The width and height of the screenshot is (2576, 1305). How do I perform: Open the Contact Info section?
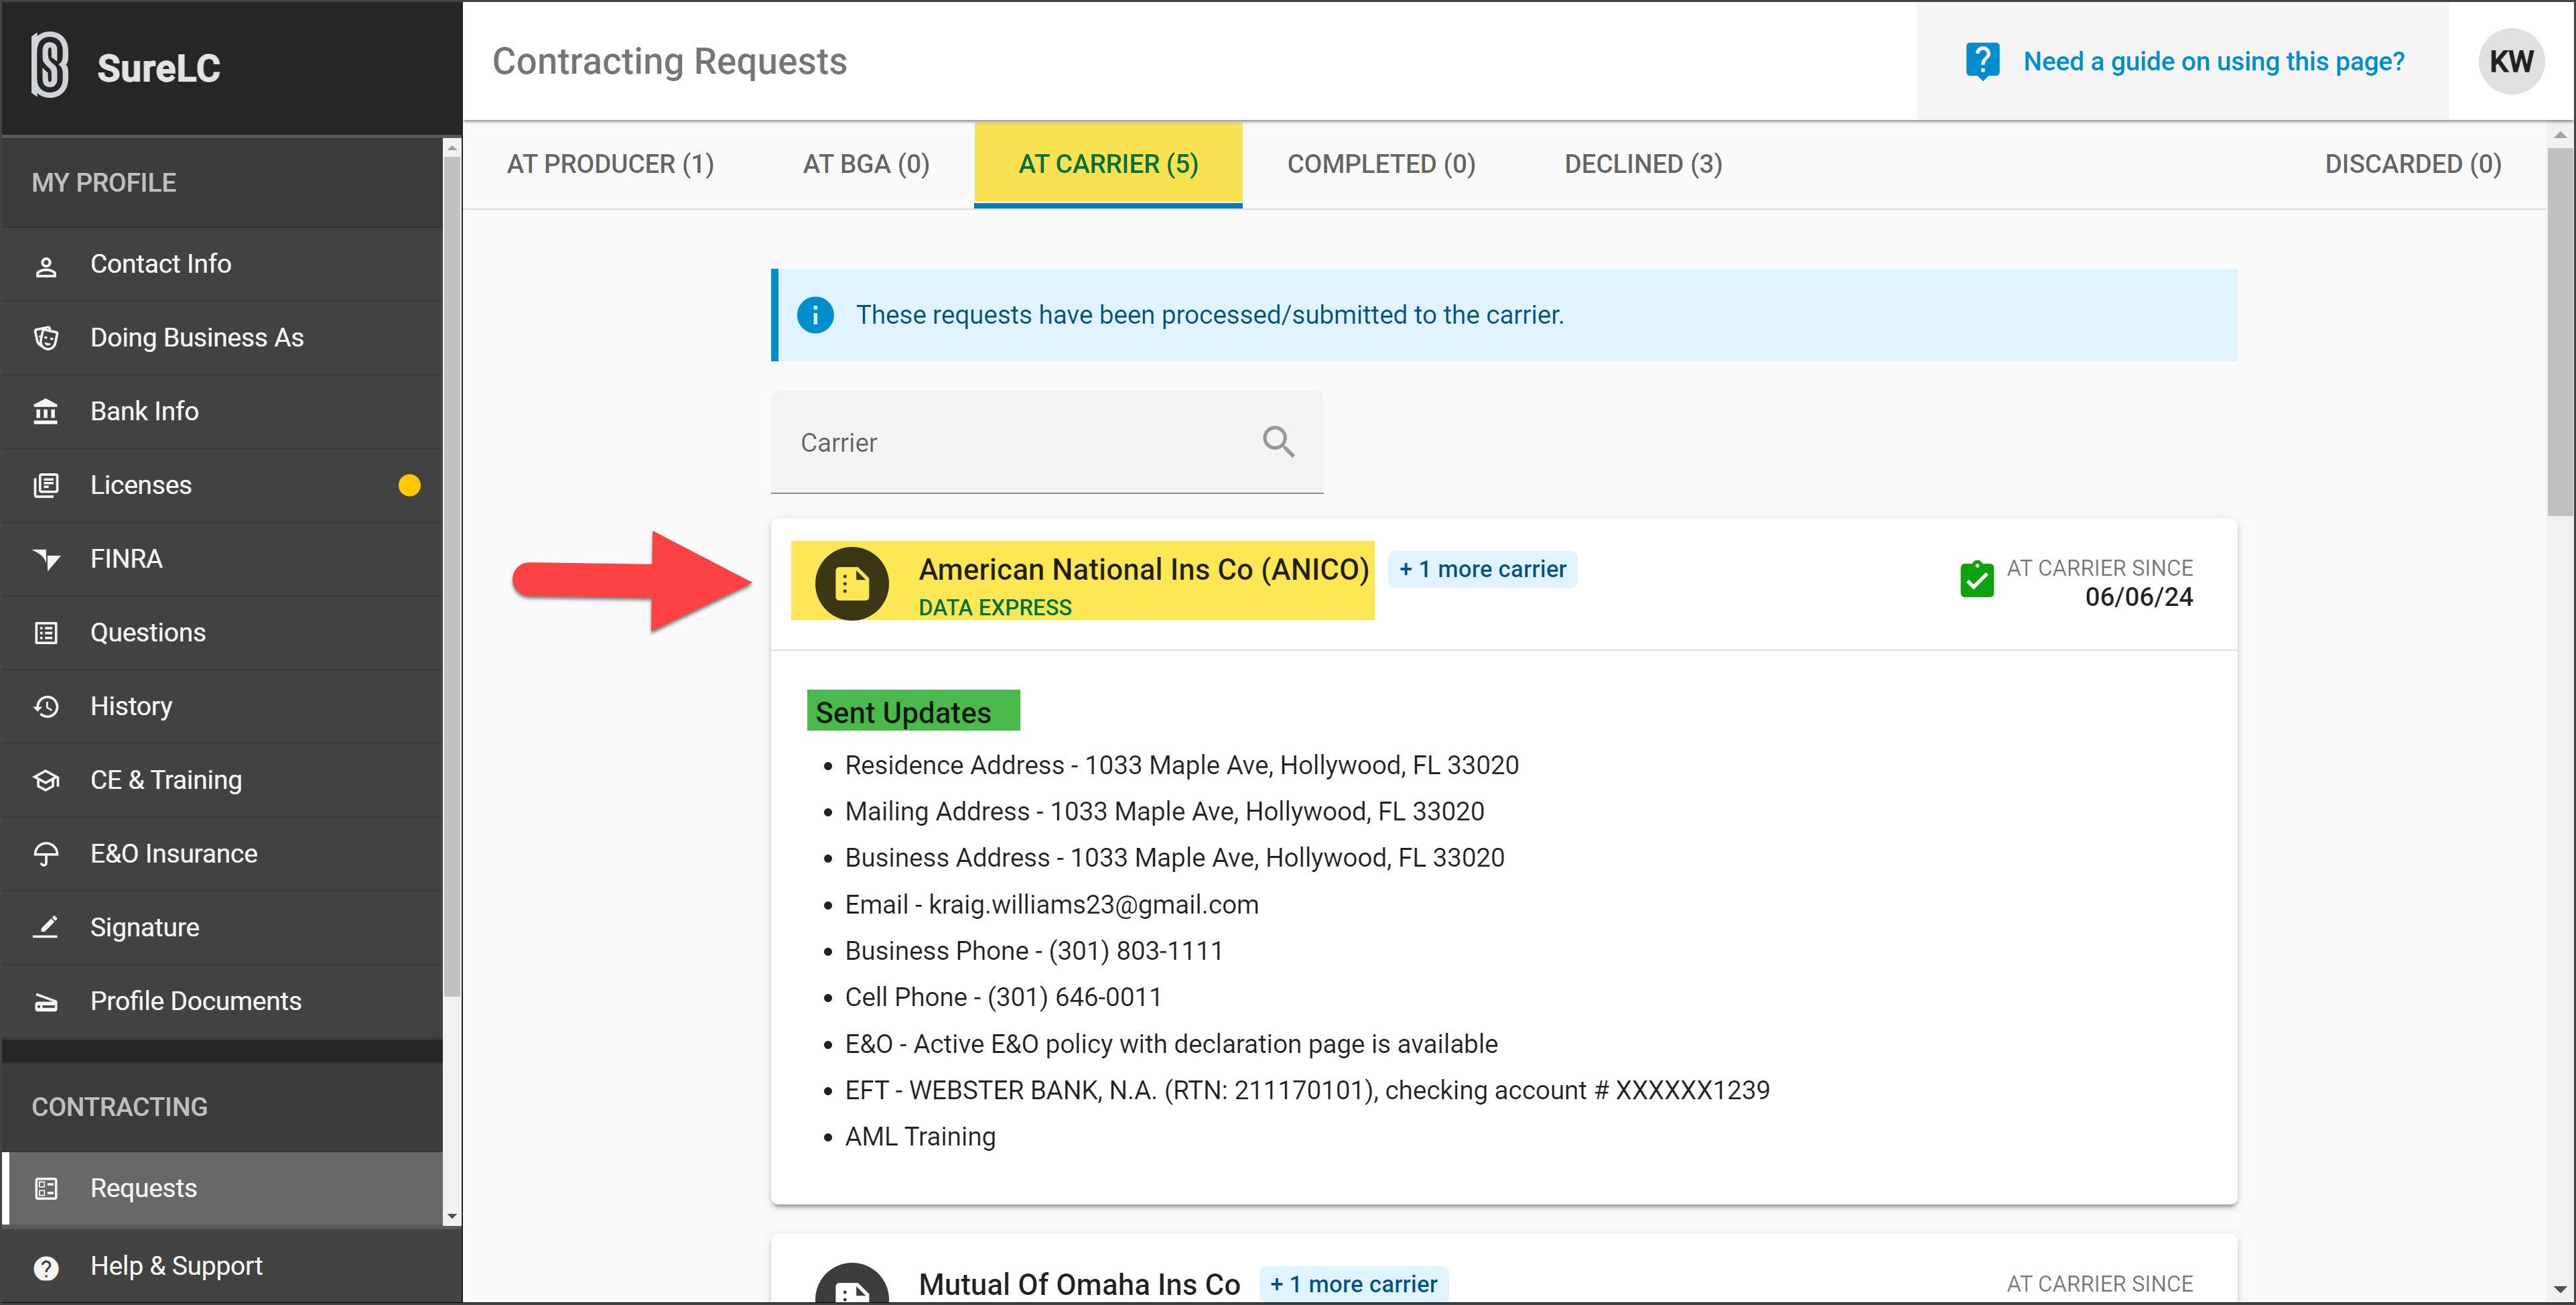[x=160, y=263]
